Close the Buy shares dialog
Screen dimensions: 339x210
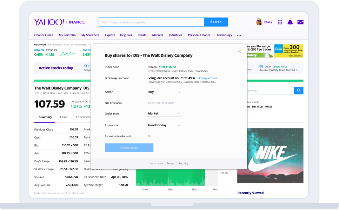coord(239,51)
